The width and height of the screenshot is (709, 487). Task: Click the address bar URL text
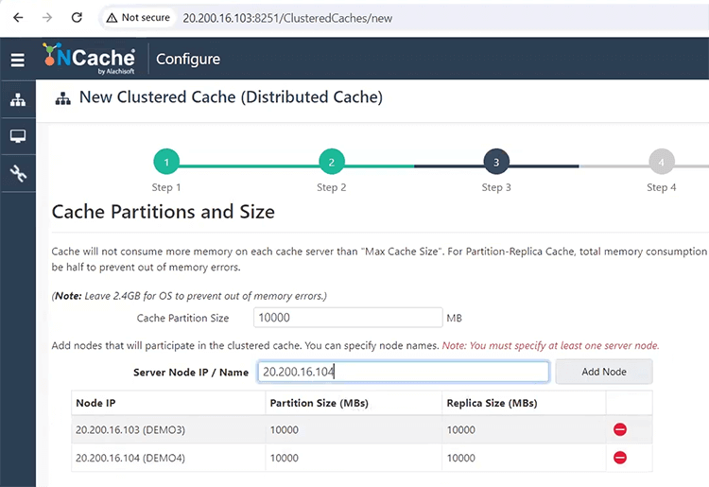(287, 18)
